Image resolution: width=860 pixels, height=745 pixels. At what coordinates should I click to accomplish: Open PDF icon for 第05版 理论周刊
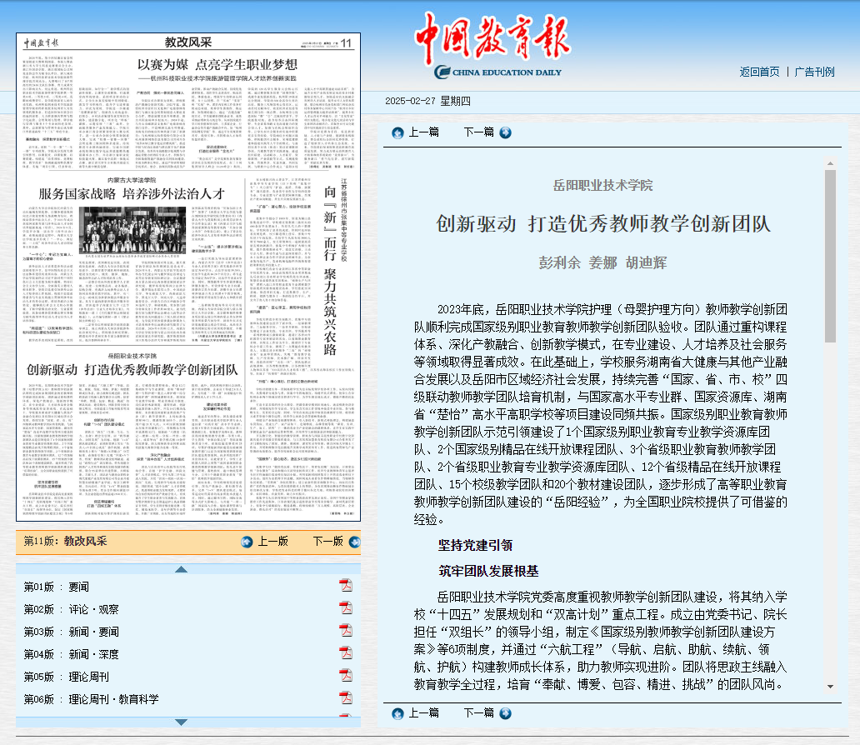(346, 676)
